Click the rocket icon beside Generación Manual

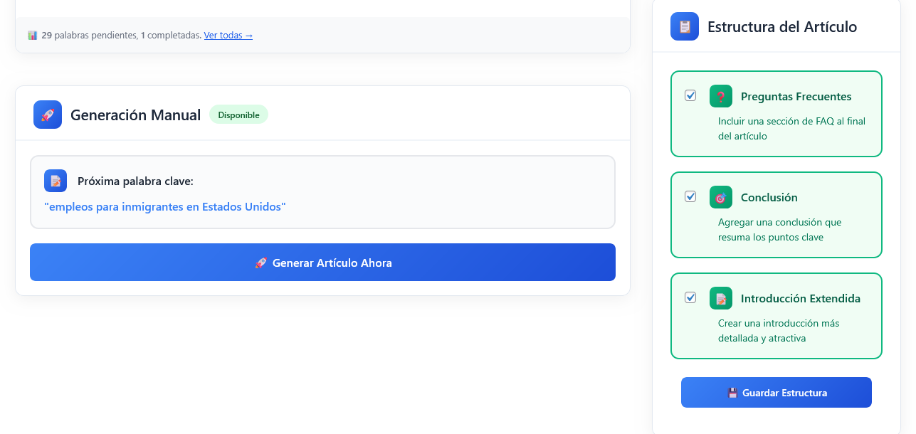[x=48, y=115]
